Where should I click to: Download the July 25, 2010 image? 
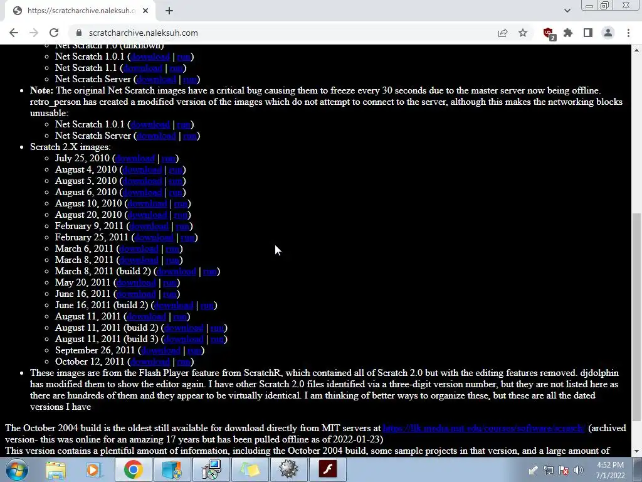pyautogui.click(x=135, y=158)
